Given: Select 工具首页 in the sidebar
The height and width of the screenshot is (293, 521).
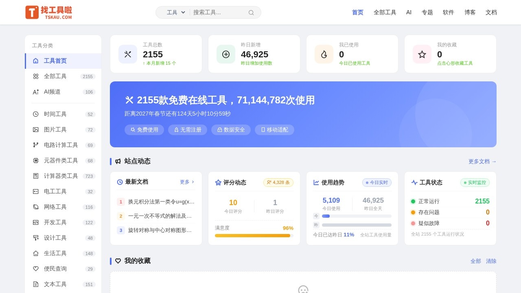Looking at the screenshot, I should point(63,61).
